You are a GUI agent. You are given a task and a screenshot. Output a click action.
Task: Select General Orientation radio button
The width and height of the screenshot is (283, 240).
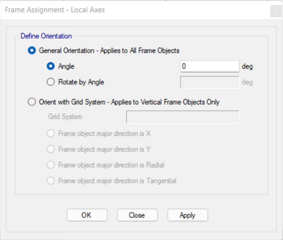coord(32,50)
